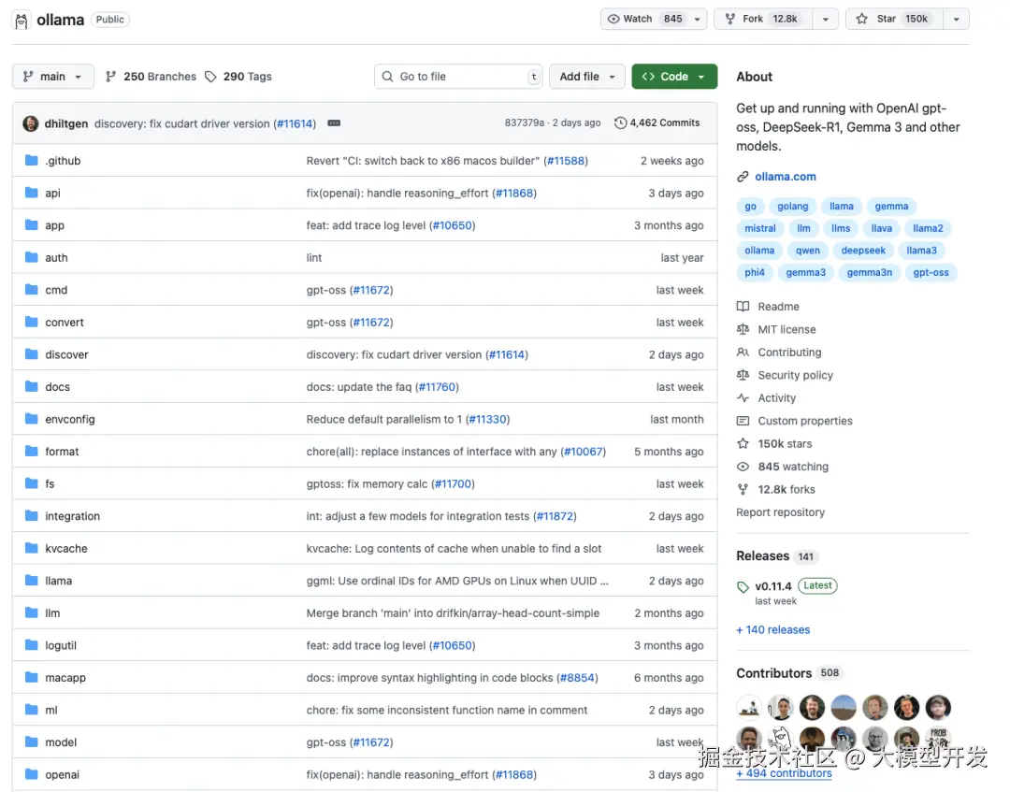Image resolution: width=1010 pixels, height=792 pixels.
Task: Click the fork icon beside 12.8k forks
Action: point(743,489)
